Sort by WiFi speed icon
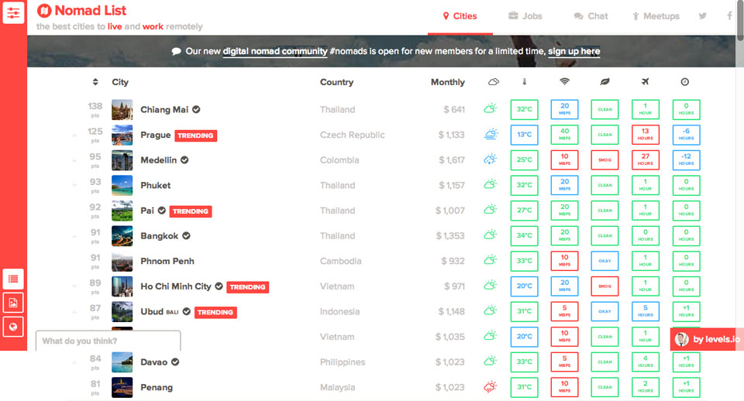The width and height of the screenshot is (744, 401). click(564, 82)
